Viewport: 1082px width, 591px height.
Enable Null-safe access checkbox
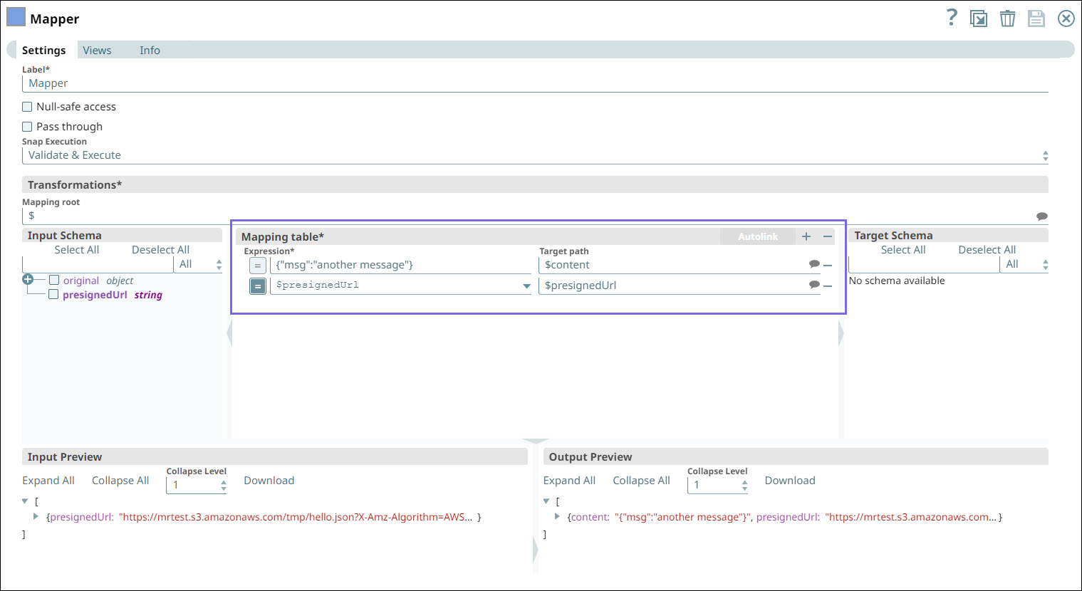pos(28,107)
